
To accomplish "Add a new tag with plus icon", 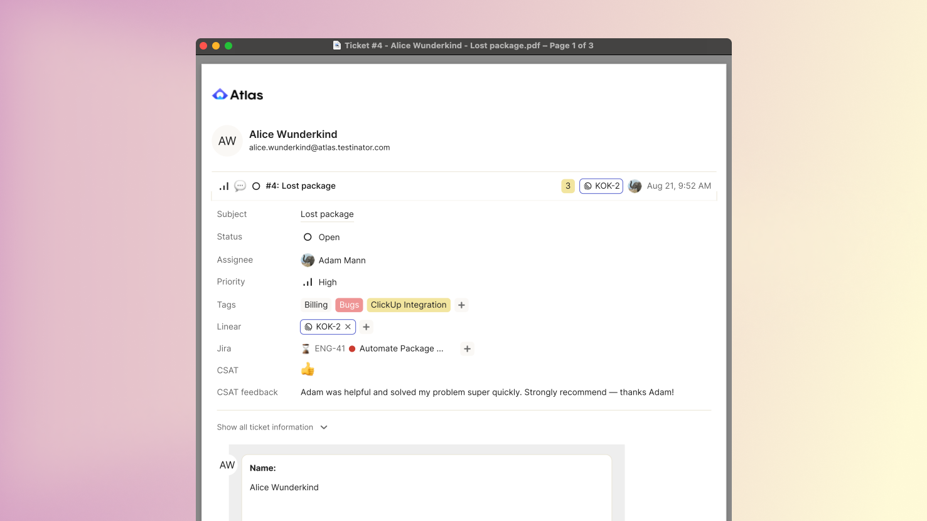I will [x=461, y=305].
